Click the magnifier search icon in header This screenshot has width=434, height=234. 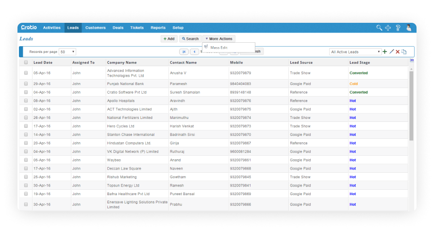(379, 28)
